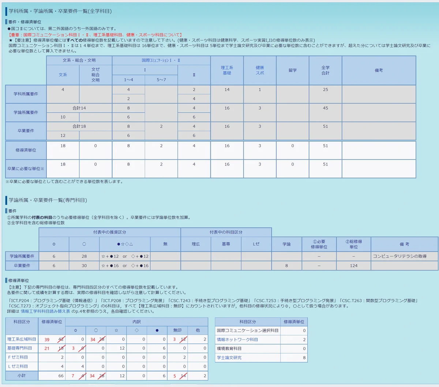Viewport: 439px width, 387px height.
Task: Click the 基専 column header
Action: (x=226, y=244)
